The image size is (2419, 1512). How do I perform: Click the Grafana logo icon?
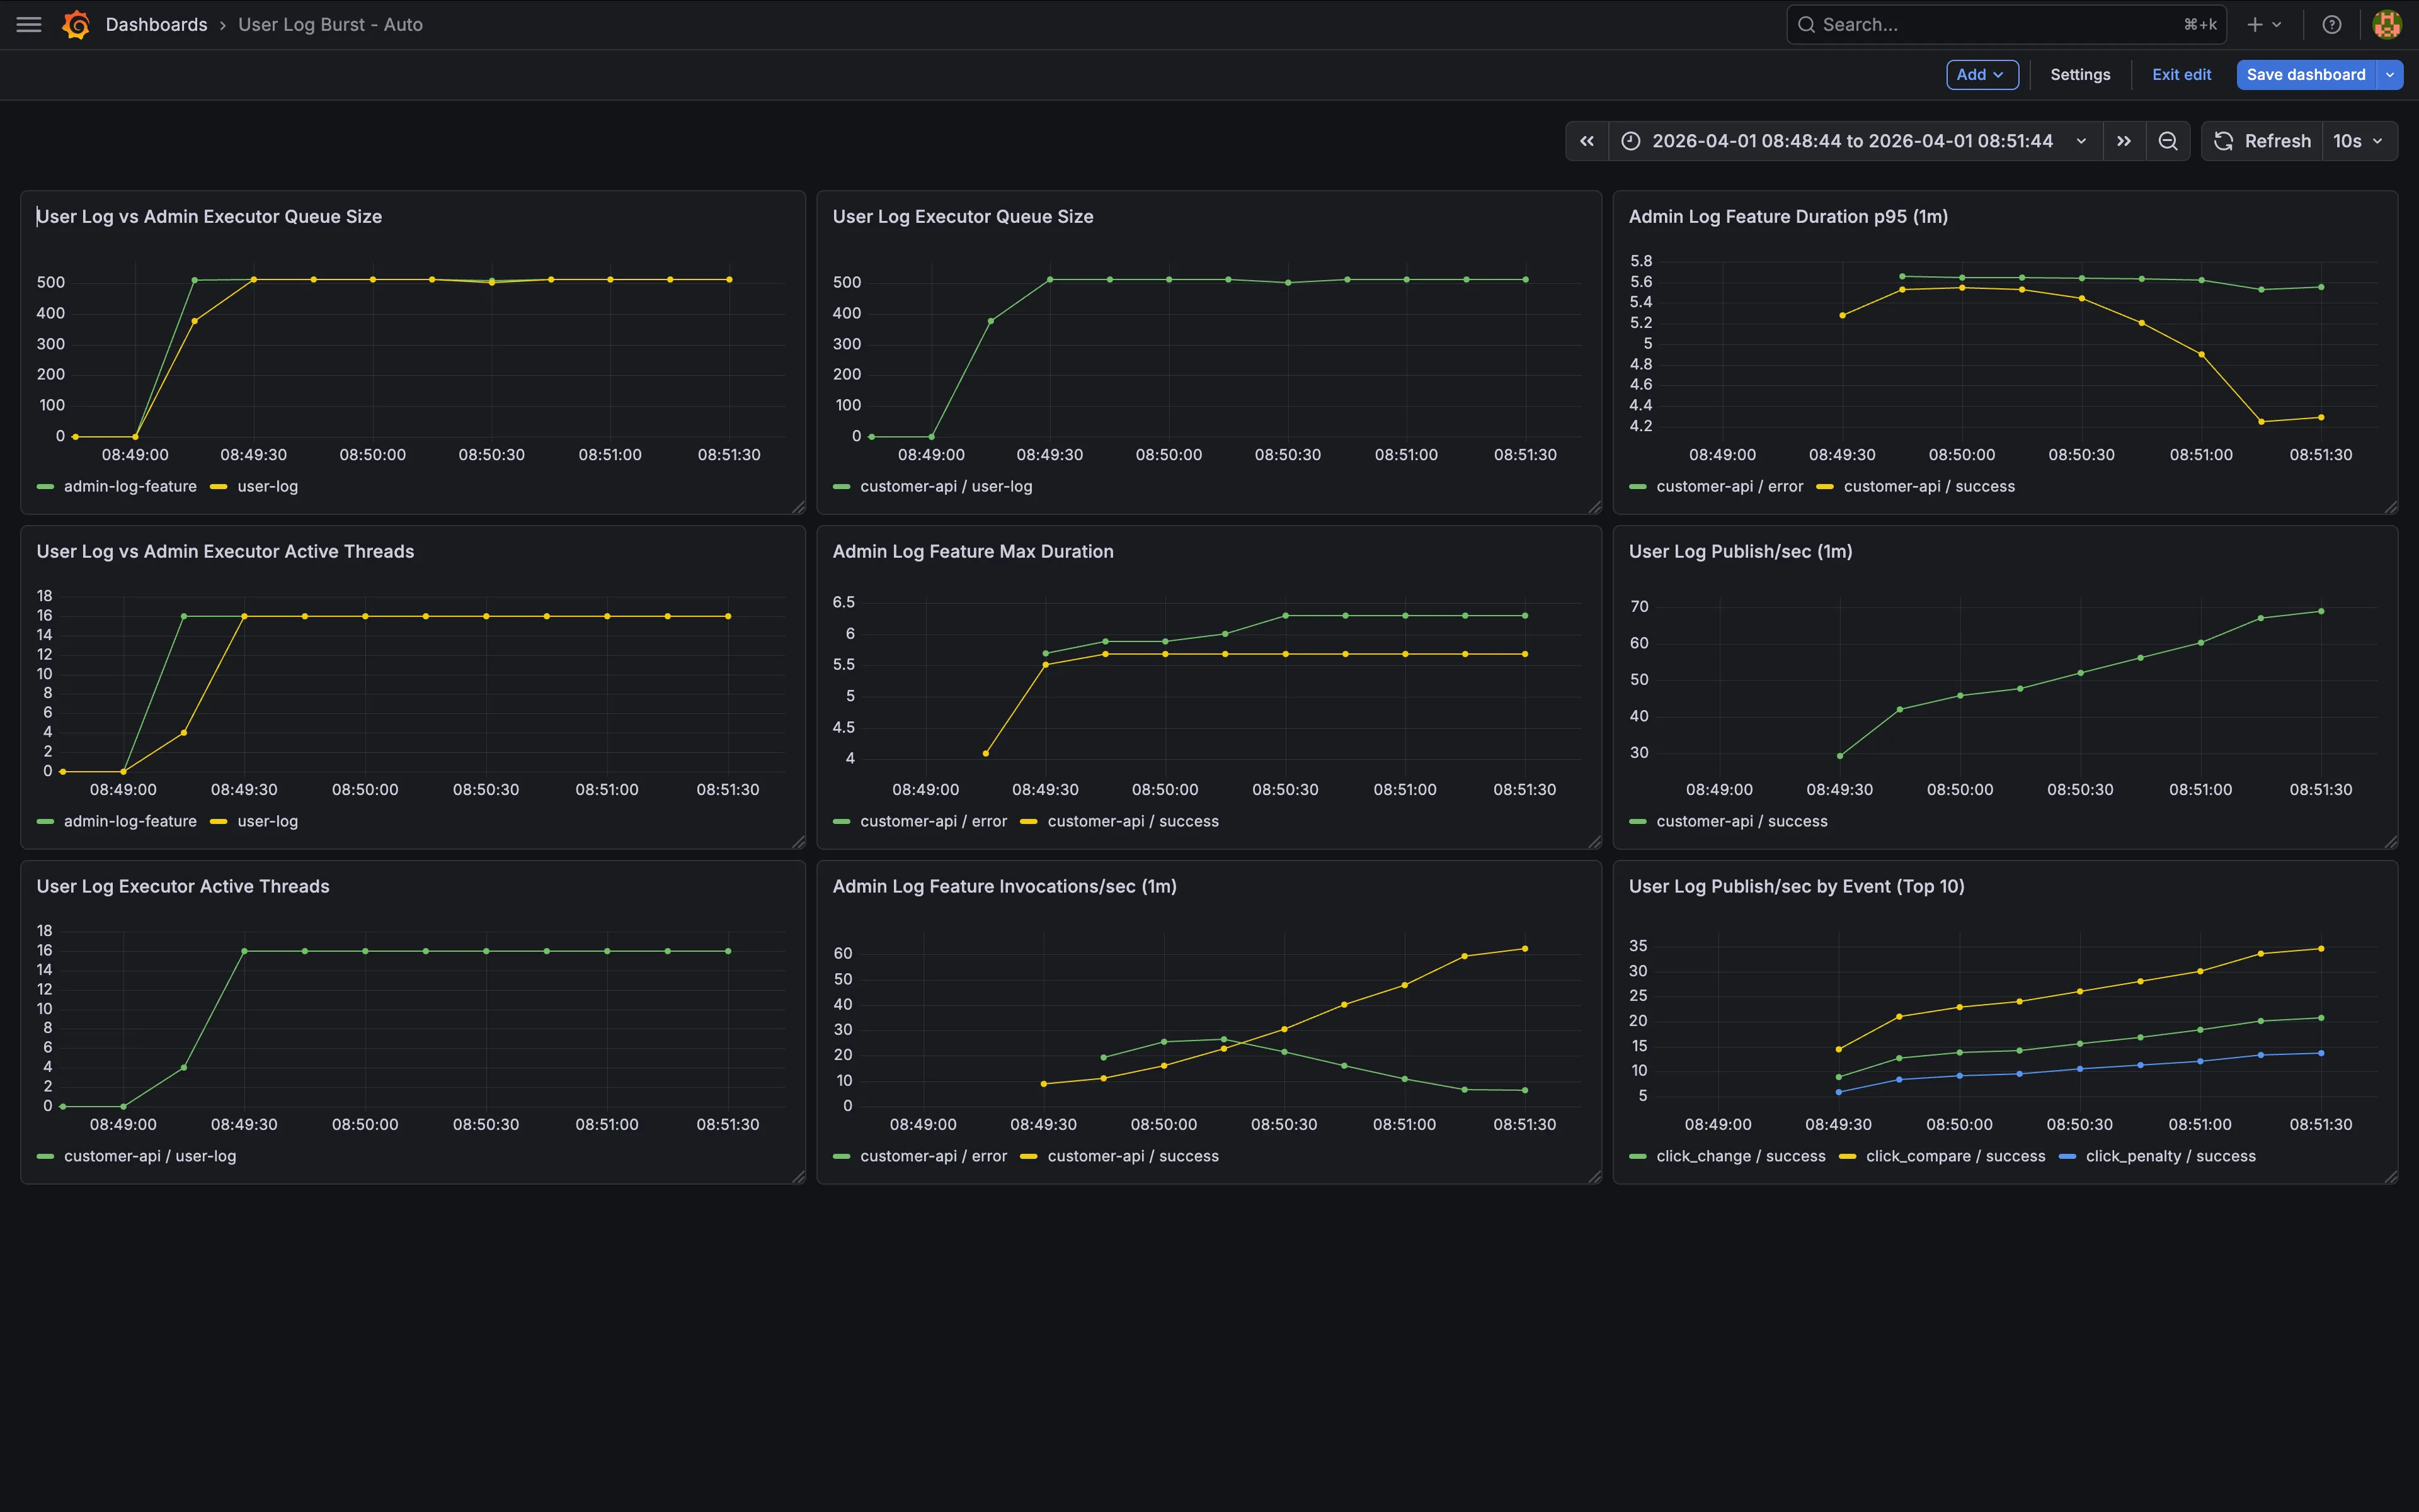click(x=76, y=25)
